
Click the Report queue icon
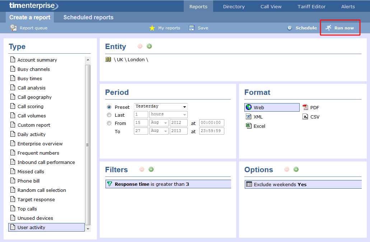point(13,28)
